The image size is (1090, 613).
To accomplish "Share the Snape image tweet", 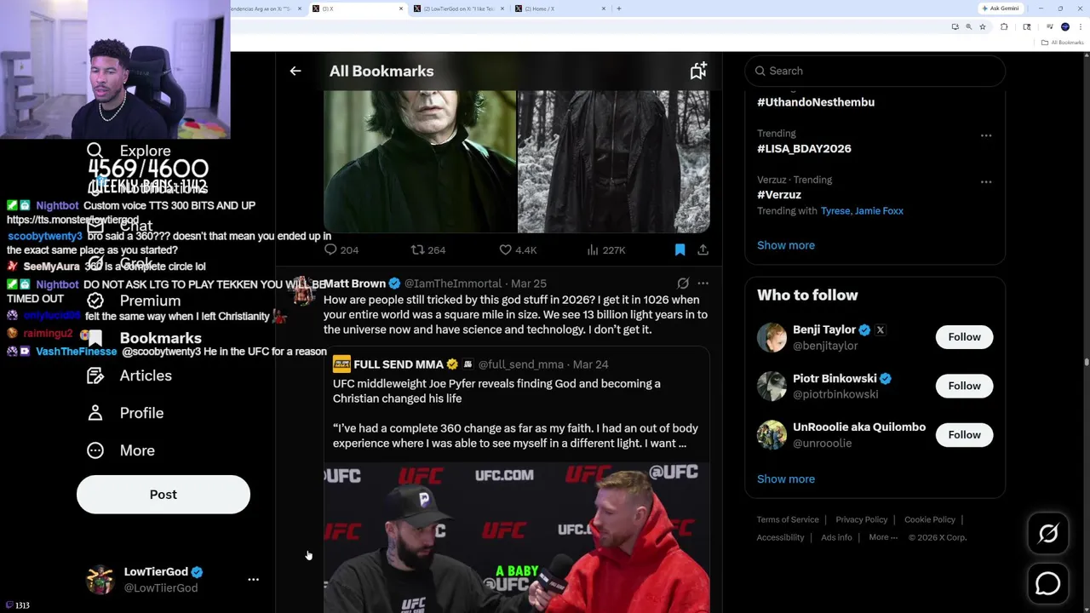I will pyautogui.click(x=703, y=249).
